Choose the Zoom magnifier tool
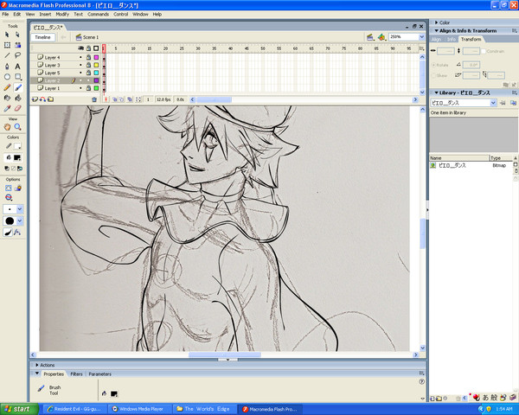The image size is (519, 415). pyautogui.click(x=18, y=126)
